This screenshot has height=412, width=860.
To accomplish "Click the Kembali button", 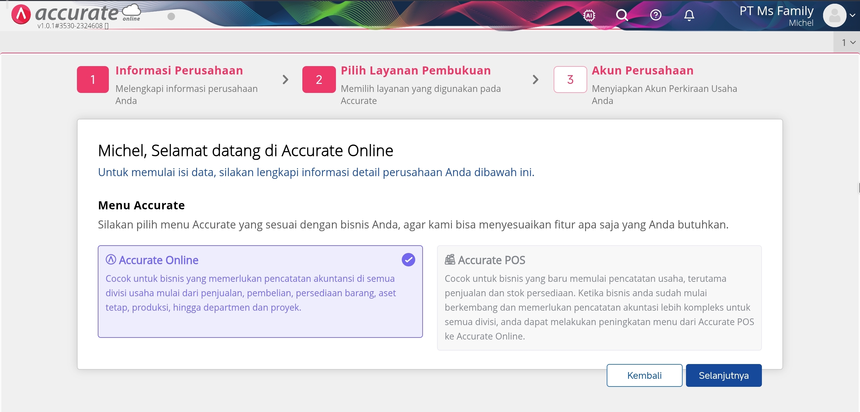I will pyautogui.click(x=644, y=375).
